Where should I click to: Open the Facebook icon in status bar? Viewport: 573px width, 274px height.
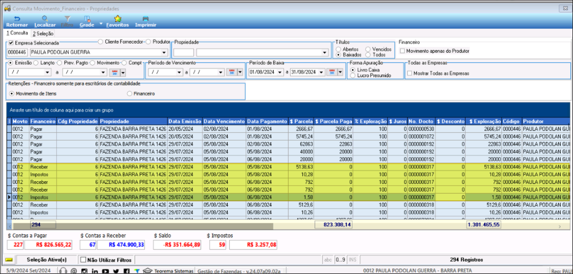(x=126, y=271)
